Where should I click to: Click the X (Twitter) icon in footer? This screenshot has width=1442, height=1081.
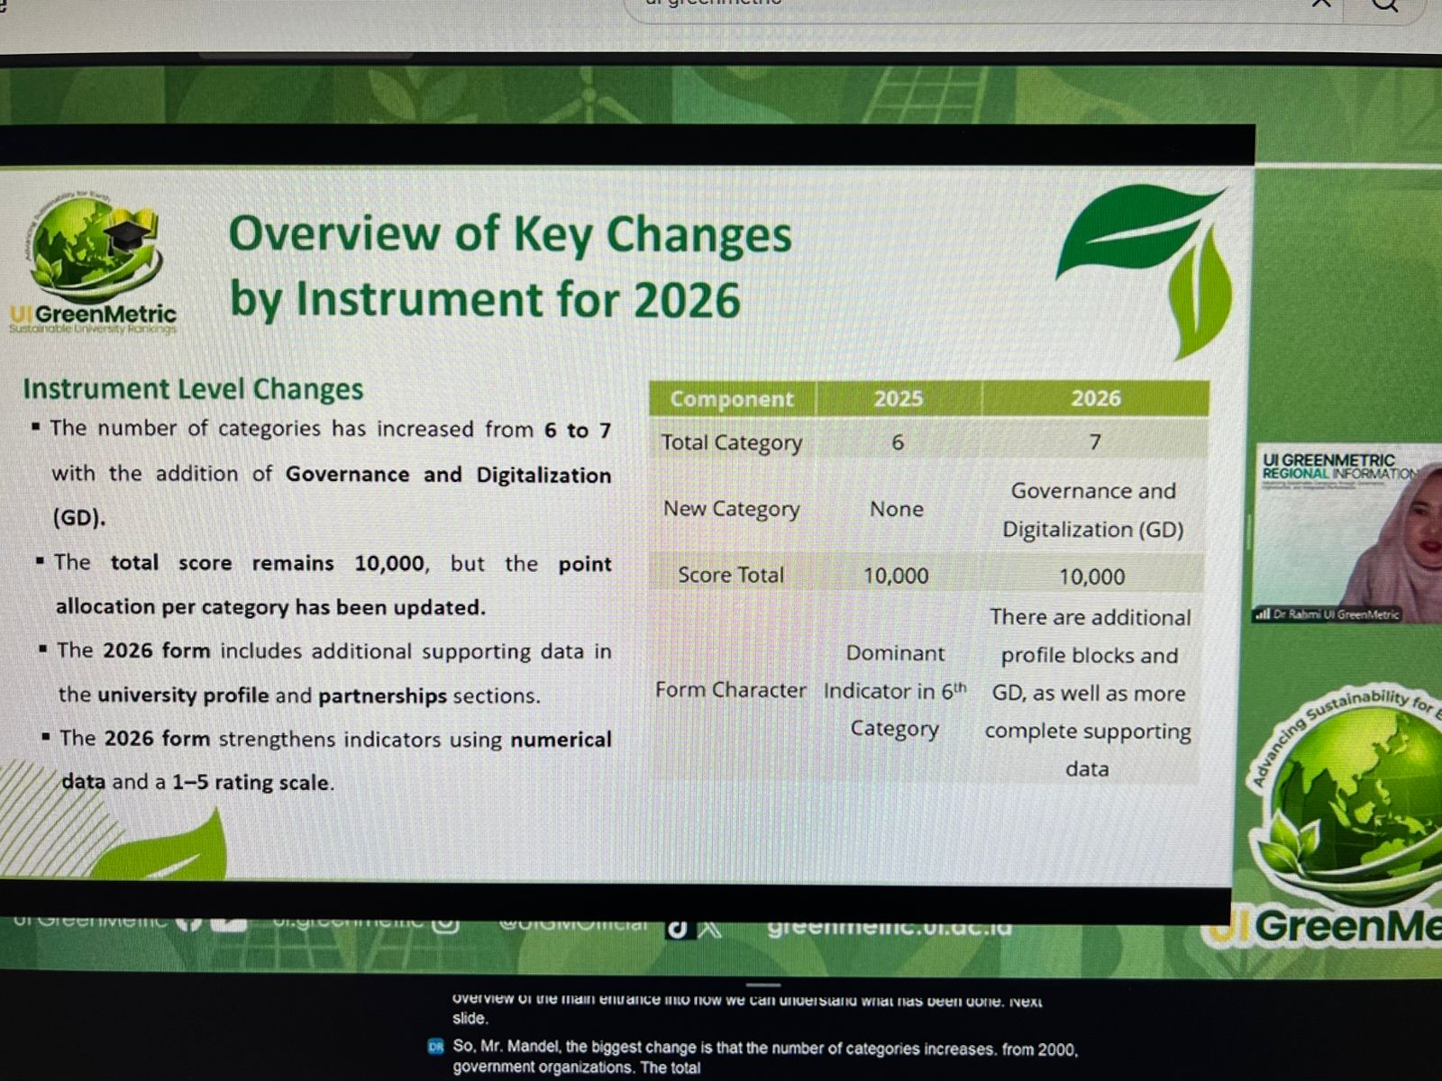pos(710,929)
